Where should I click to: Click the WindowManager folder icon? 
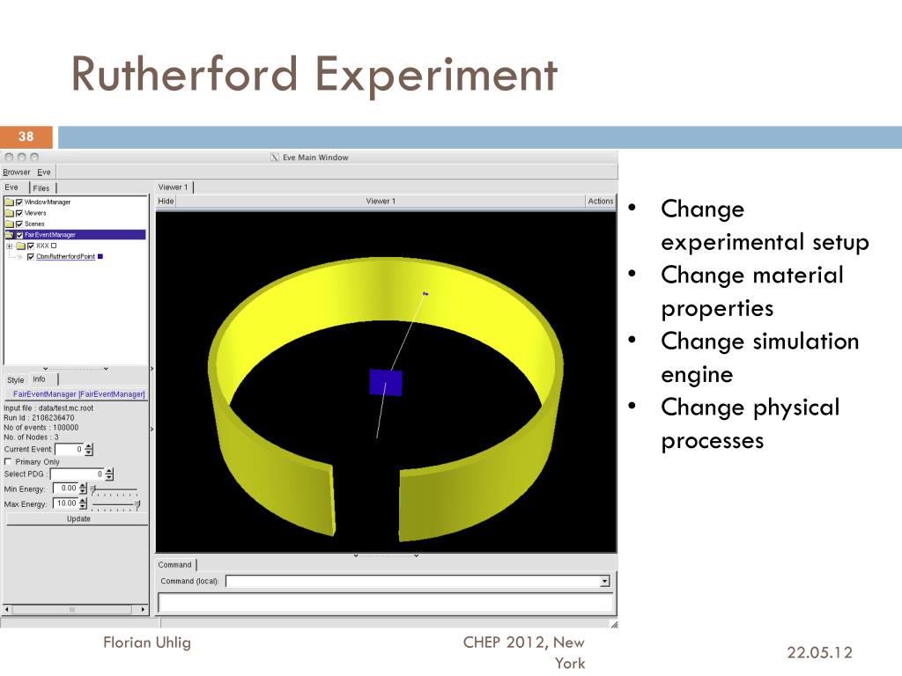pos(9,202)
